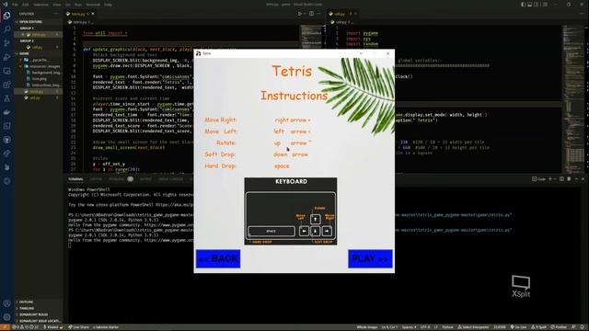Open the Extensions view in activity bar
This screenshot has height=331, width=589.
(x=6, y=85)
